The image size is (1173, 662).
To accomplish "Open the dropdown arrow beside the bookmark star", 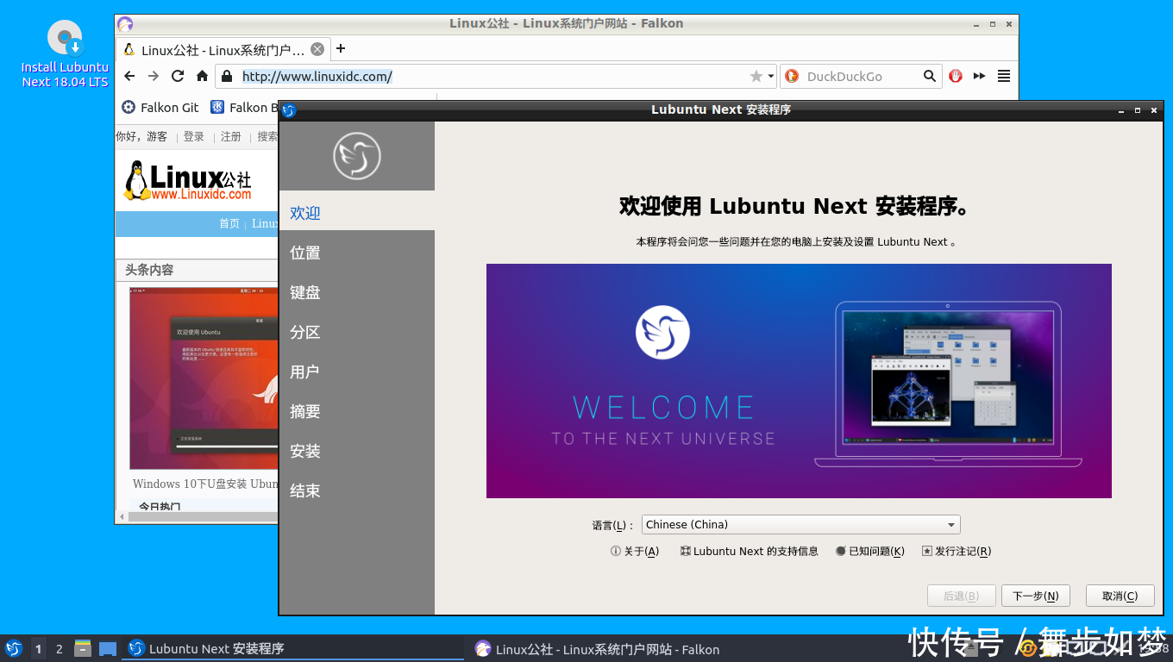I will 768,76.
